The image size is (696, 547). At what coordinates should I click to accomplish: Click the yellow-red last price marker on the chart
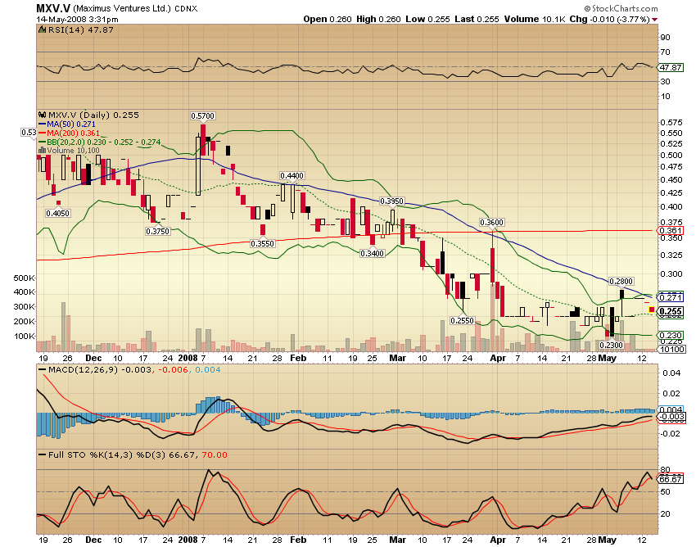pyautogui.click(x=652, y=310)
